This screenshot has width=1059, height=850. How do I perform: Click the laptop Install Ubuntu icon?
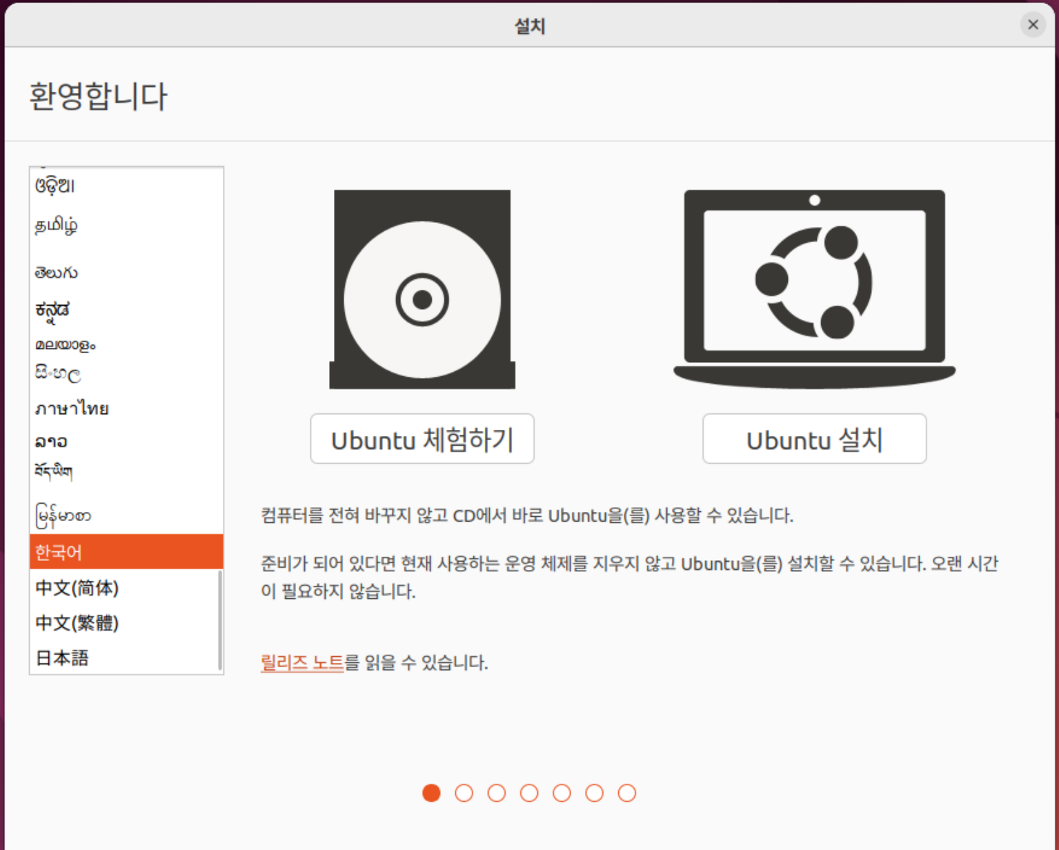tap(814, 289)
